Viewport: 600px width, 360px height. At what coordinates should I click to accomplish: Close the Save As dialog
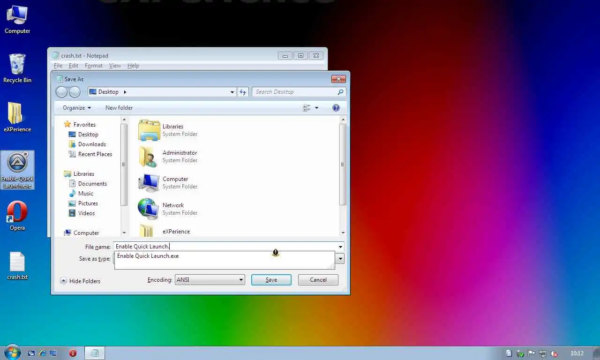tap(338, 79)
